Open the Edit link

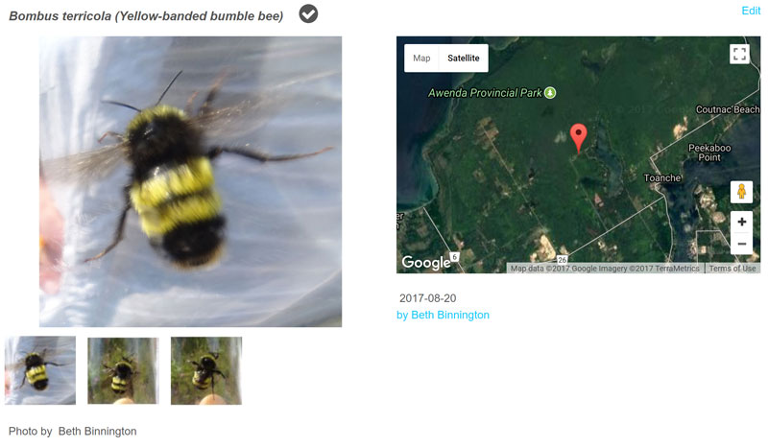pos(751,11)
